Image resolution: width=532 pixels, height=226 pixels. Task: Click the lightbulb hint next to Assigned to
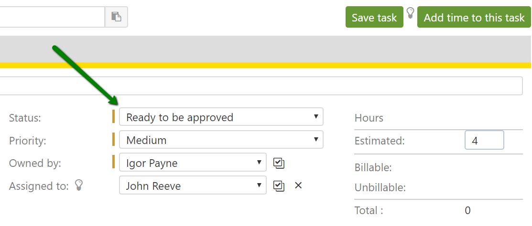pos(80,185)
